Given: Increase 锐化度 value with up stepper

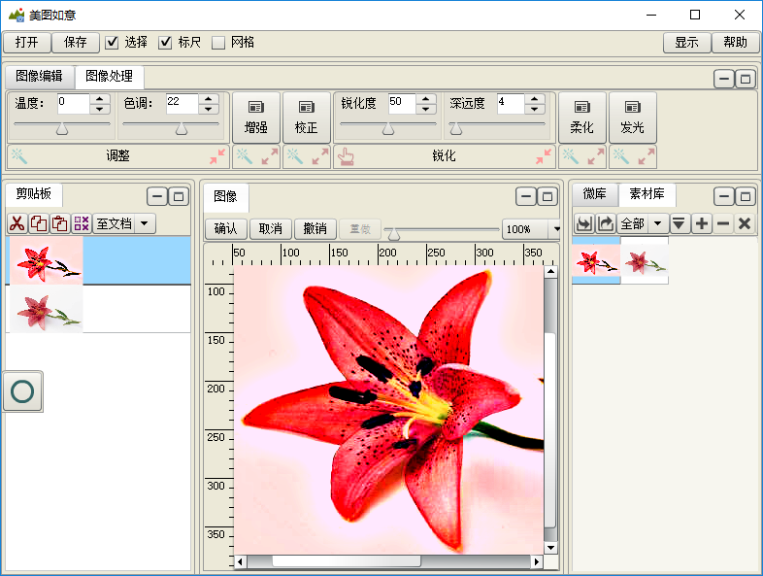Looking at the screenshot, I should tap(426, 99).
